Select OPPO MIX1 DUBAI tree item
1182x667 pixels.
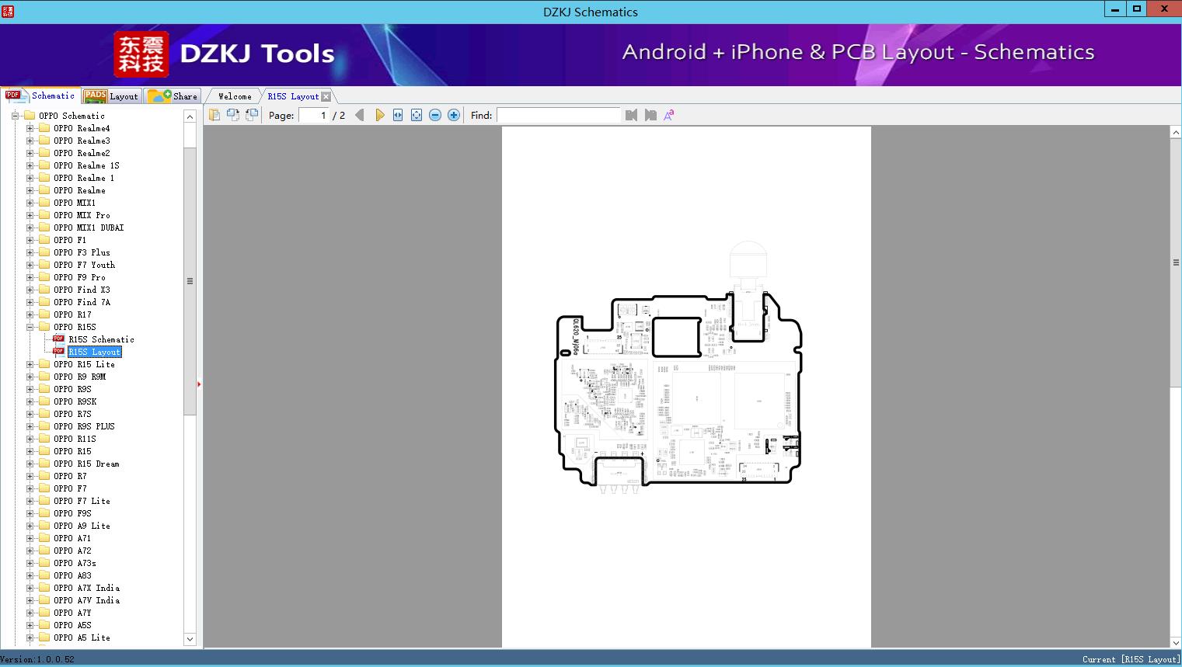pyautogui.click(x=89, y=228)
